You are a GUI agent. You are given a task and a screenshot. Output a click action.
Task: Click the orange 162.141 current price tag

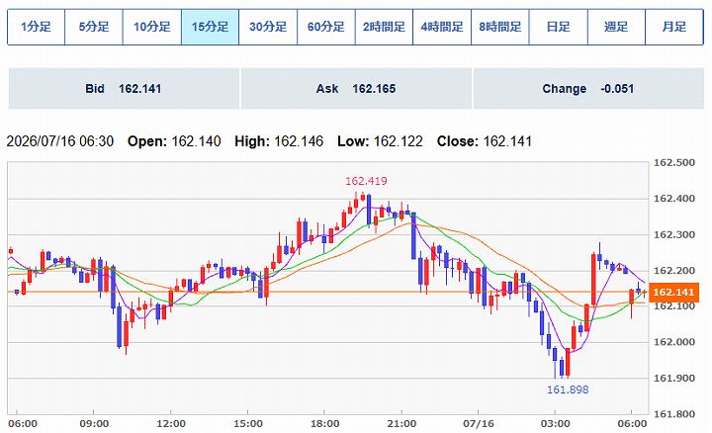(673, 292)
